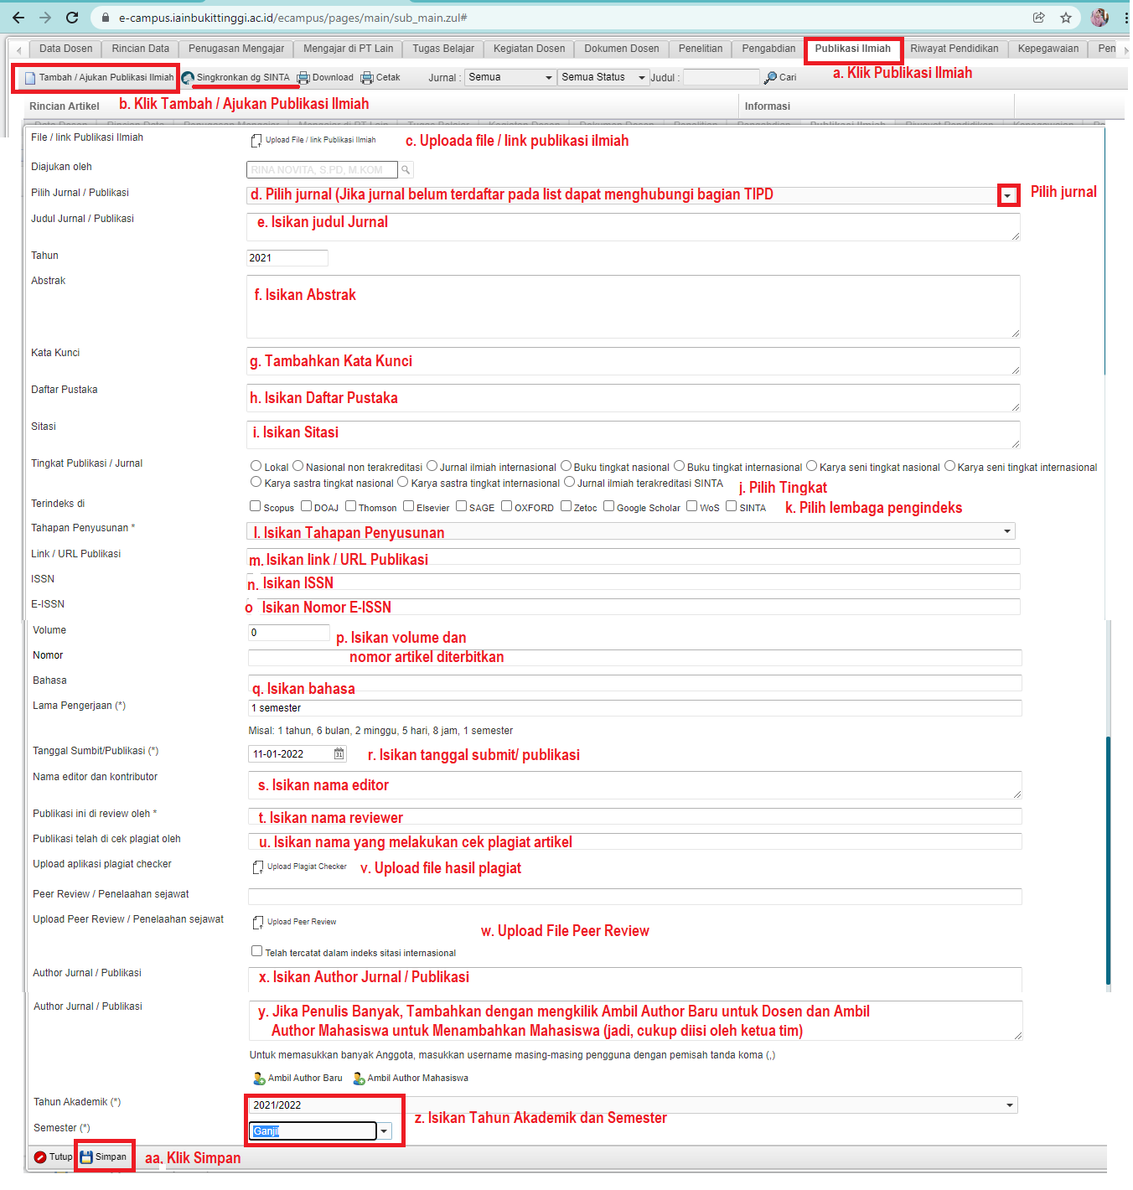Tick the Google Scholar checkbox

[609, 506]
